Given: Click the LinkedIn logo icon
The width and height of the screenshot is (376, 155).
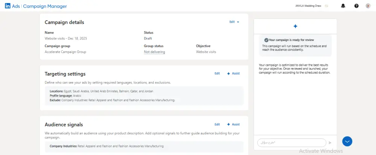Looking at the screenshot, I should click(8, 6).
